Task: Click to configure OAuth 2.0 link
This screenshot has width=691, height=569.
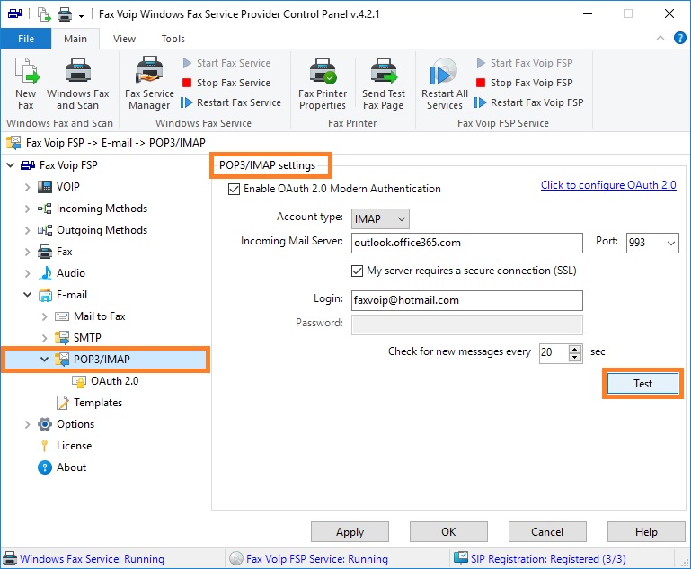Action: tap(608, 185)
